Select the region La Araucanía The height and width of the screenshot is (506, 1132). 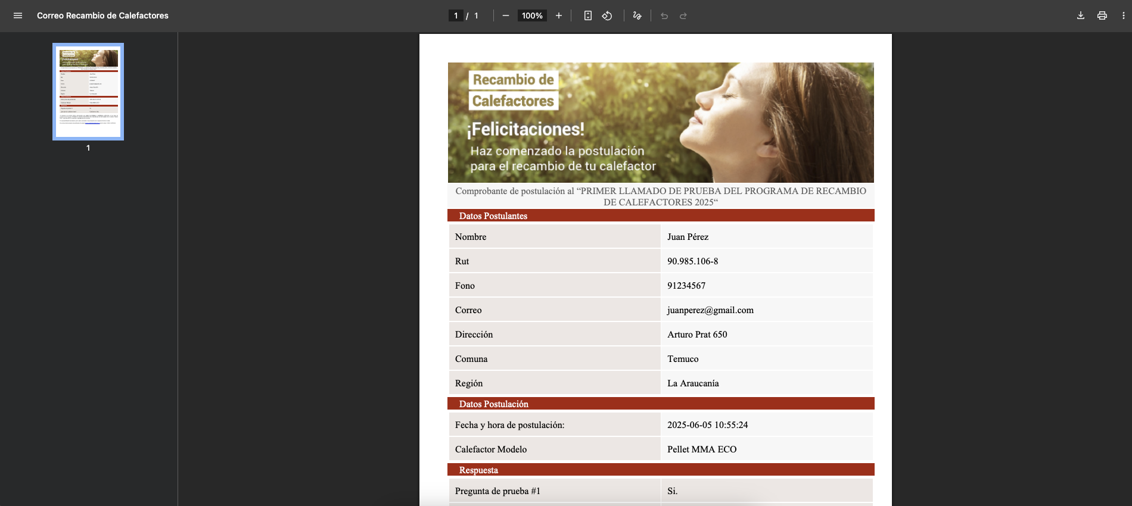click(693, 383)
